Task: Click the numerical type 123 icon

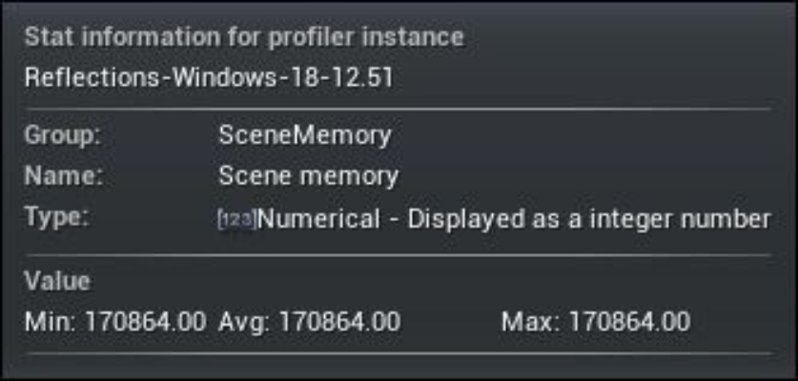Action: 236,220
